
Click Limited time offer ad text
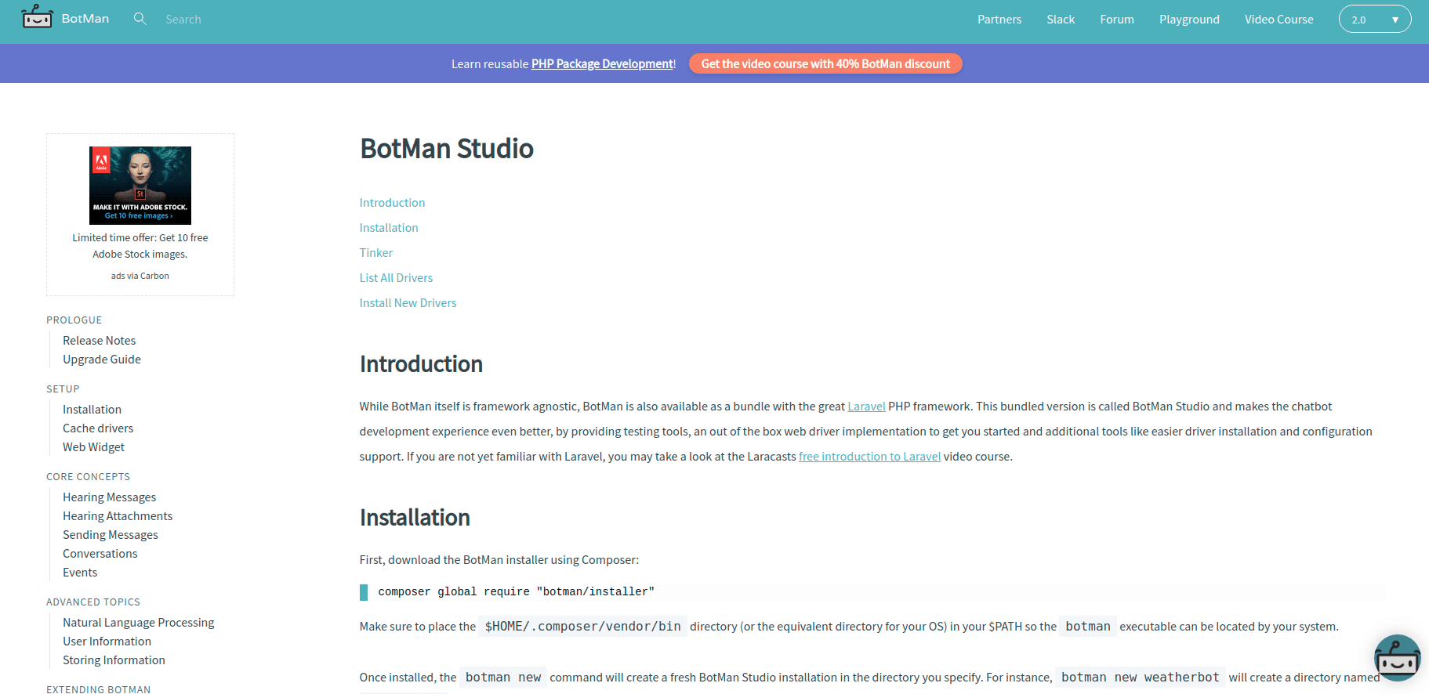pos(140,246)
